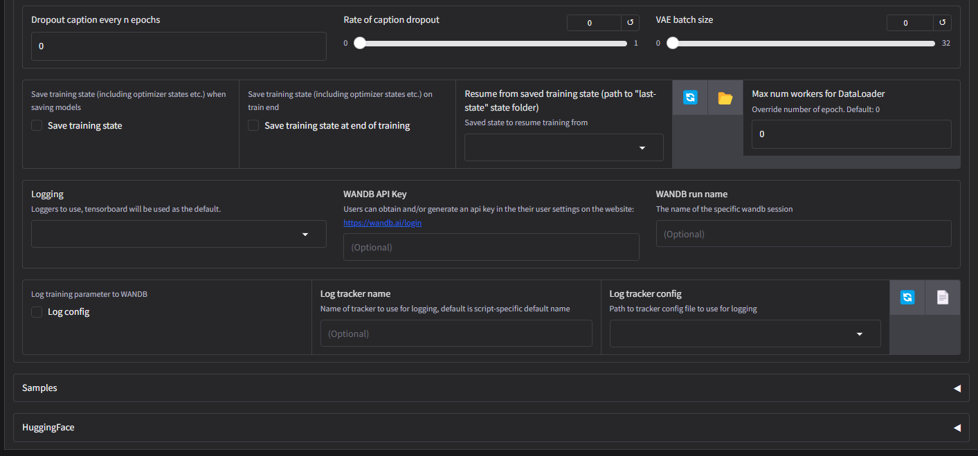This screenshot has height=456, width=978.
Task: Open the Logging dropdown
Action: pyautogui.click(x=179, y=234)
